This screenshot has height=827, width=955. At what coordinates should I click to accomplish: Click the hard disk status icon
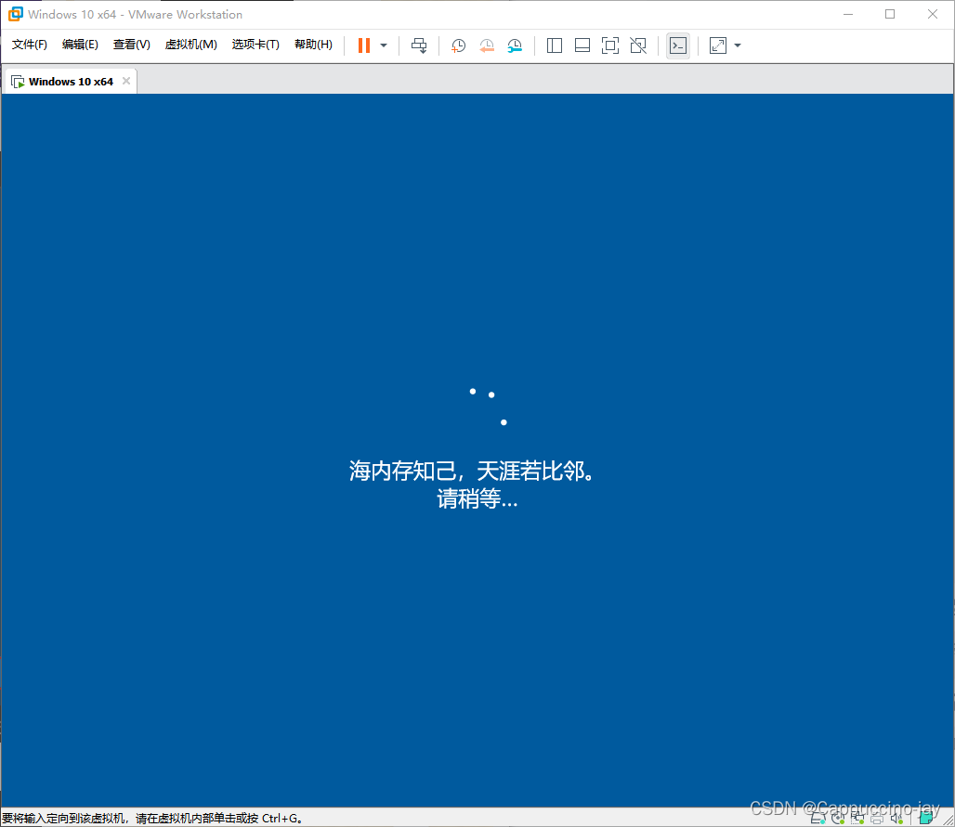pyautogui.click(x=818, y=819)
